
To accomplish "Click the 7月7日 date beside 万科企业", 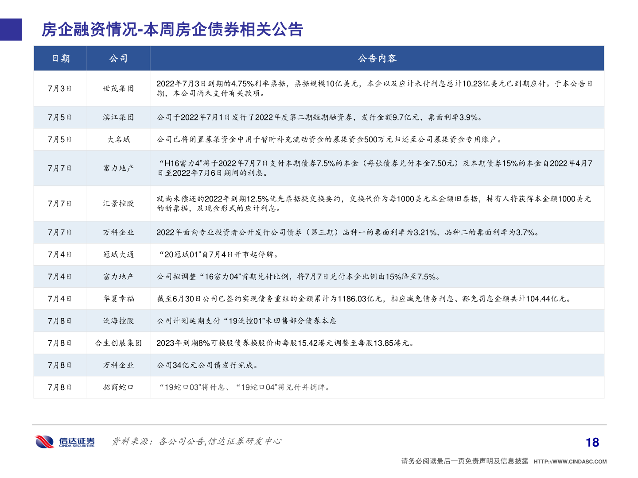I will coord(60,232).
